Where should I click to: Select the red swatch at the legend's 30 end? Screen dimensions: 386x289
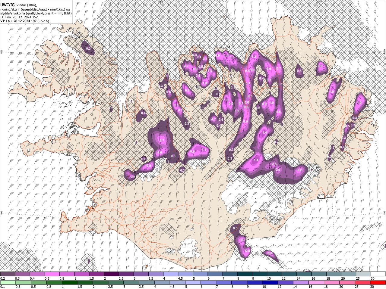[x=378, y=282]
